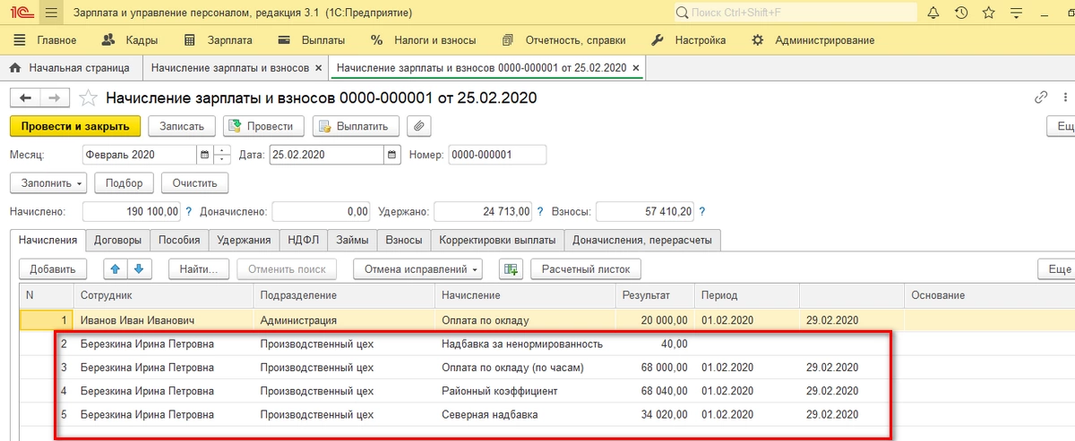Open the Главное menu section
The width and height of the screenshot is (1075, 441).
[x=47, y=40]
